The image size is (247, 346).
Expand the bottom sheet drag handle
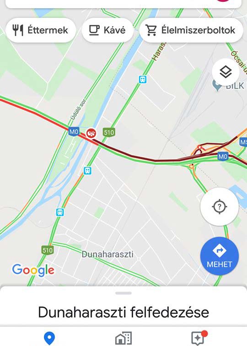[x=123, y=293]
